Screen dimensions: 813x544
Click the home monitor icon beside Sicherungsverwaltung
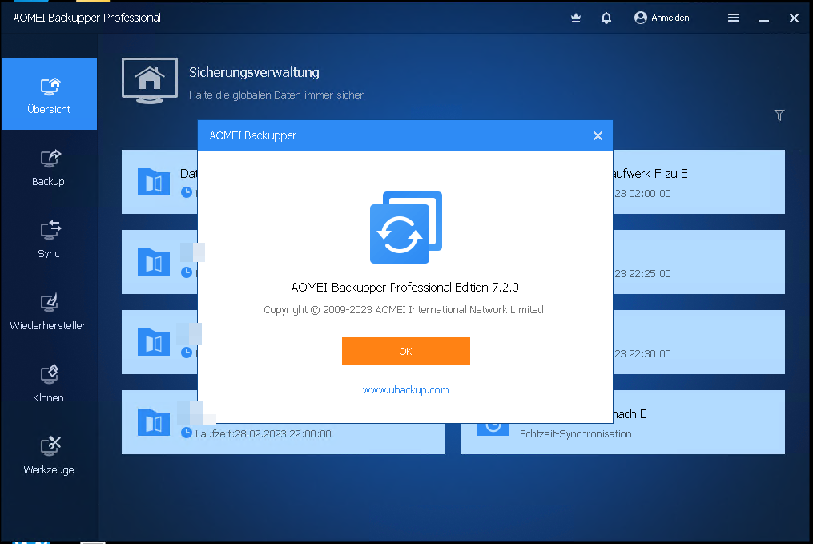click(x=150, y=81)
